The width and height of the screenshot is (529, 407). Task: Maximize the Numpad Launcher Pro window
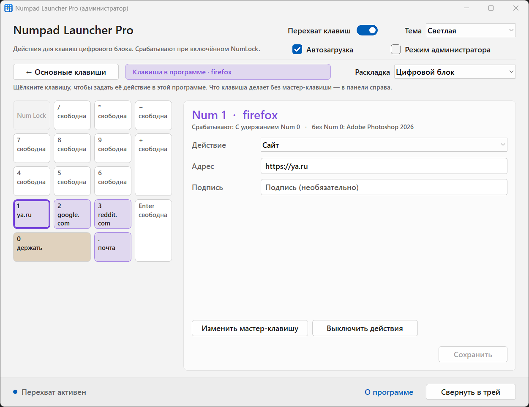point(491,8)
